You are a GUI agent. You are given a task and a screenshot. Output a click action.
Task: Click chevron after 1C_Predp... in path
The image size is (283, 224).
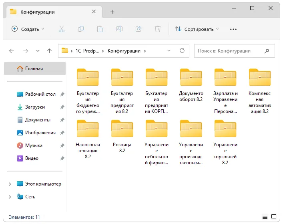click(x=103, y=51)
